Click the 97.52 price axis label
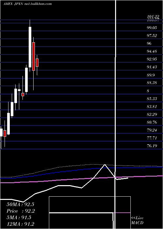 152,35
